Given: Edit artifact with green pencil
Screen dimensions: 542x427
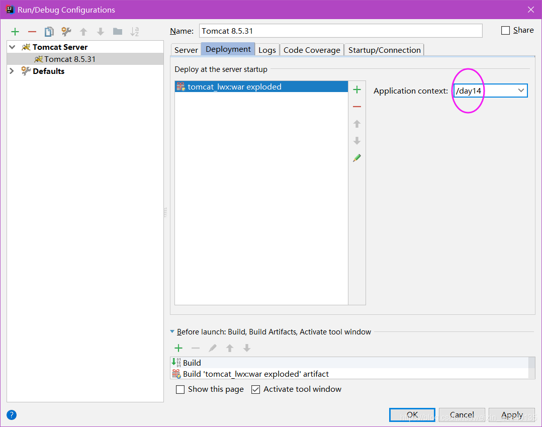Looking at the screenshot, I should (357, 158).
